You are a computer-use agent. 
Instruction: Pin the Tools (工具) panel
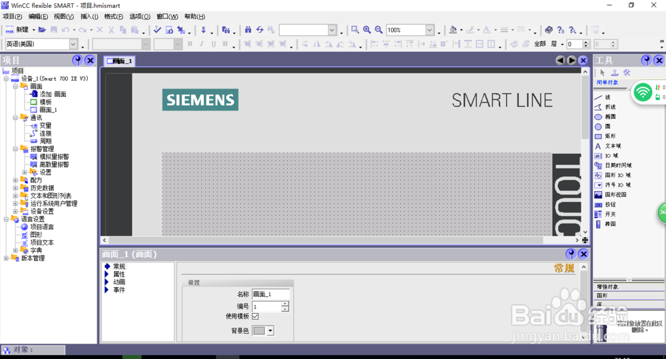pos(647,61)
